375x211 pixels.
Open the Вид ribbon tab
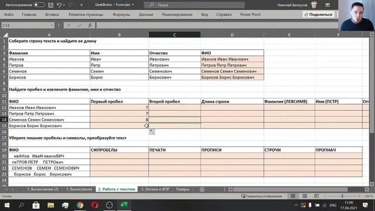click(204, 14)
